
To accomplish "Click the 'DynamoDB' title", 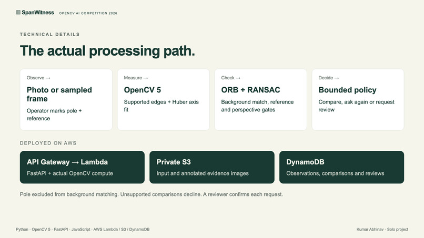I will click(305, 162).
